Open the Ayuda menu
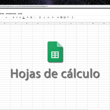This screenshot has height=110, width=110. tap(20, 14)
